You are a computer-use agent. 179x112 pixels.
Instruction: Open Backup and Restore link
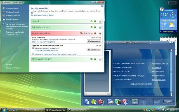13,68
